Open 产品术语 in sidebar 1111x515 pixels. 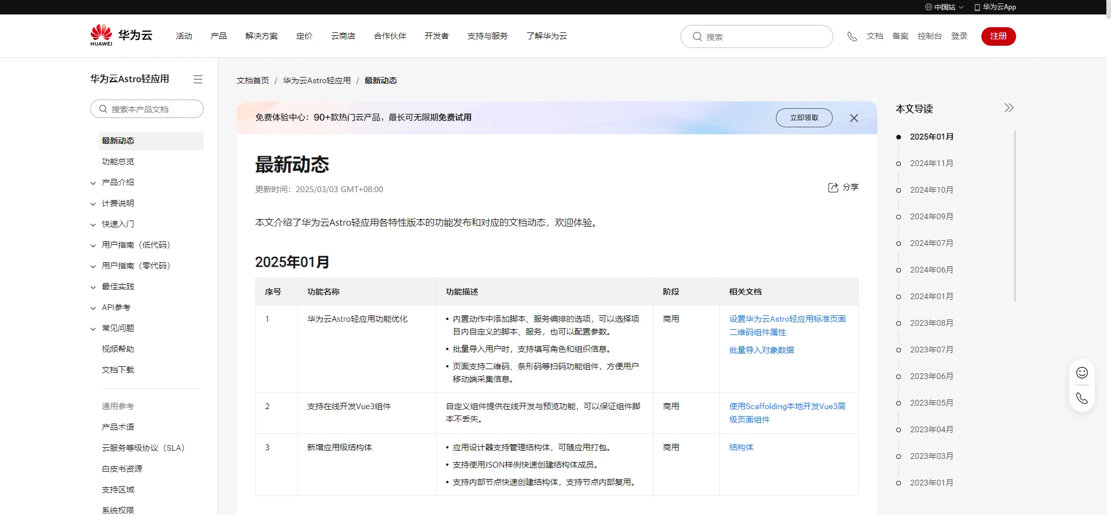tap(118, 428)
